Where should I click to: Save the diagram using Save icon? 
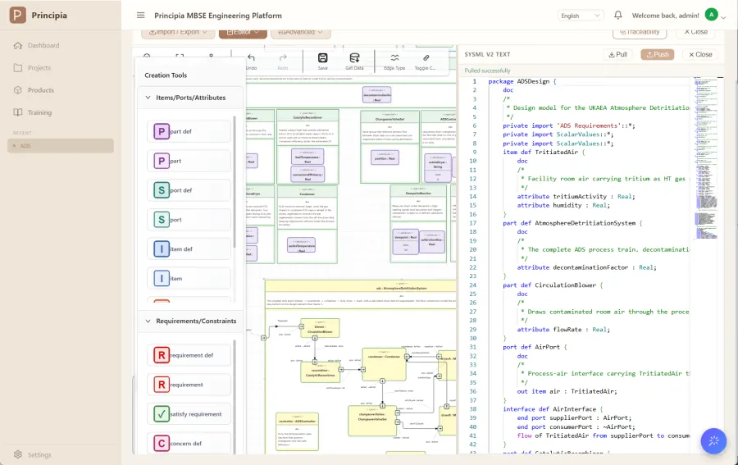click(323, 58)
